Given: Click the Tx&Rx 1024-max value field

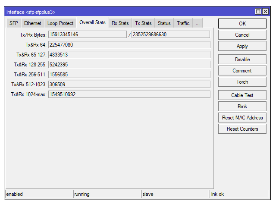Looking at the screenshot, I should pos(129,94).
